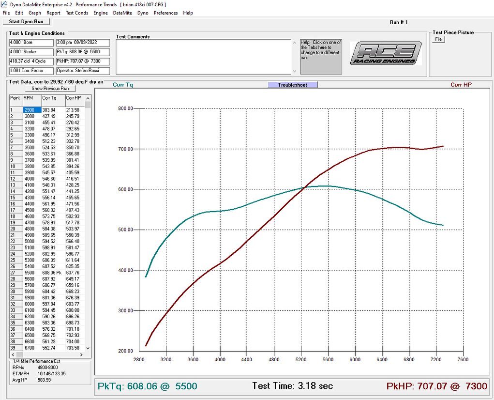Screen dimensions: 494x400
Task: Click the 3:00 pm 08/09/2022 date field
Action: coord(83,43)
